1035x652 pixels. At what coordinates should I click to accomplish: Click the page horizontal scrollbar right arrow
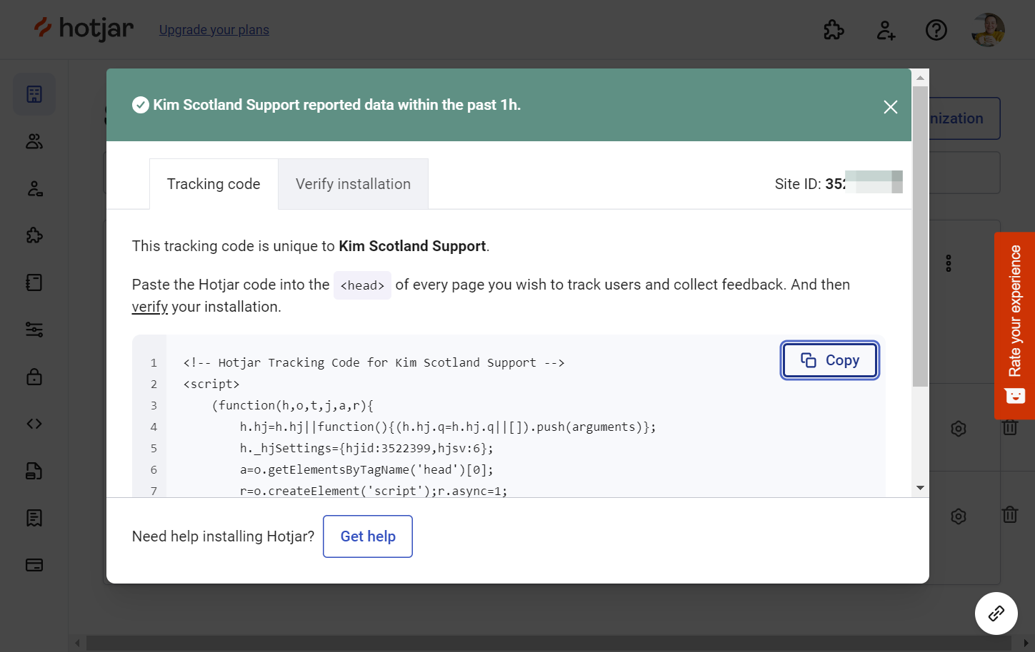click(x=1026, y=643)
